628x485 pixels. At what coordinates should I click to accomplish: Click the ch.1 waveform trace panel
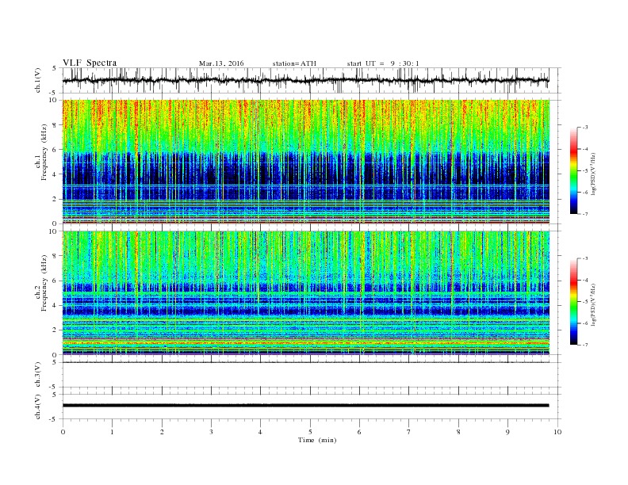tap(312, 80)
